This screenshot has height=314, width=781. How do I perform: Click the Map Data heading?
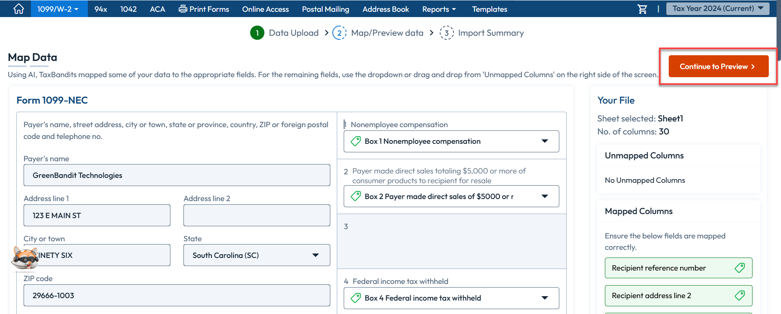[33, 57]
